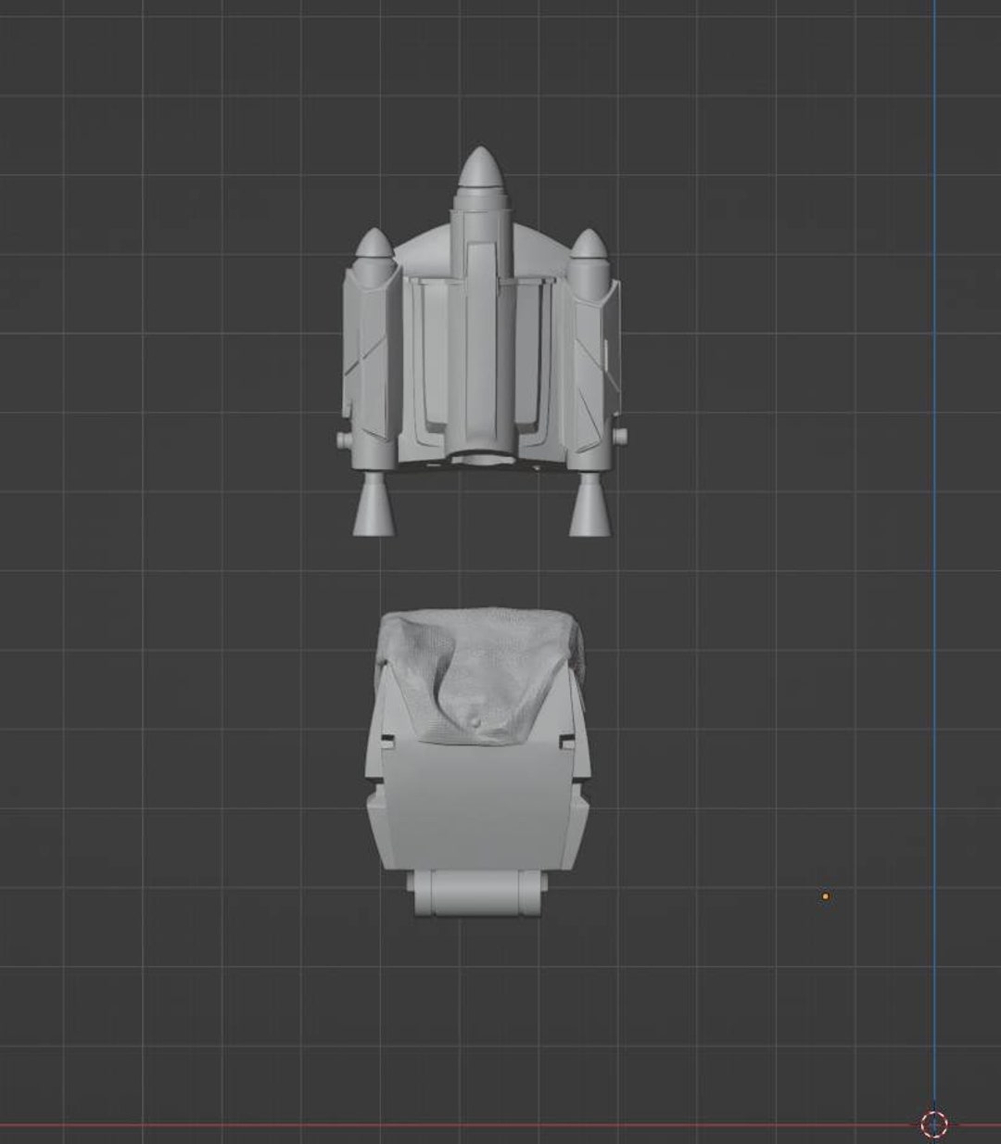The height and width of the screenshot is (1144, 1001).
Task: Click the jetpack's left exhaust nozzle
Action: tap(374, 505)
